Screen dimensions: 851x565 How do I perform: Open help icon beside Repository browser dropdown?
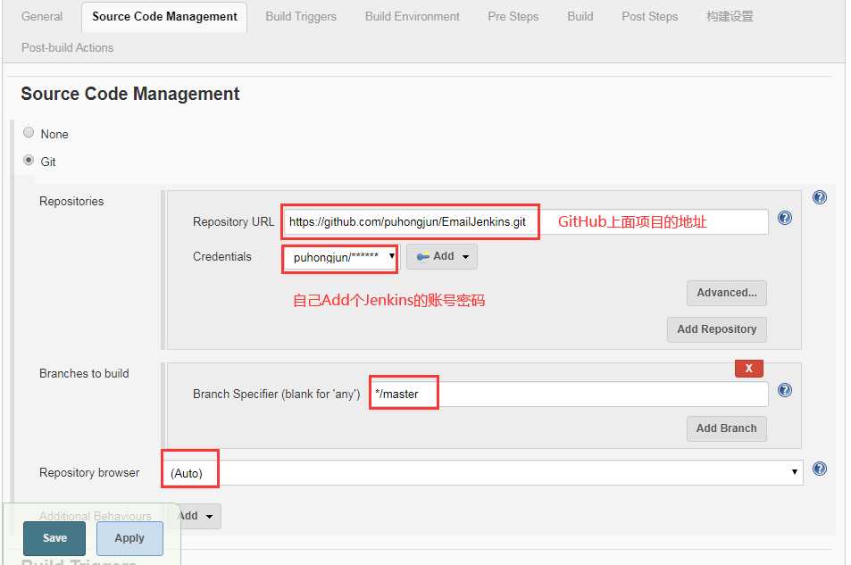[819, 469]
